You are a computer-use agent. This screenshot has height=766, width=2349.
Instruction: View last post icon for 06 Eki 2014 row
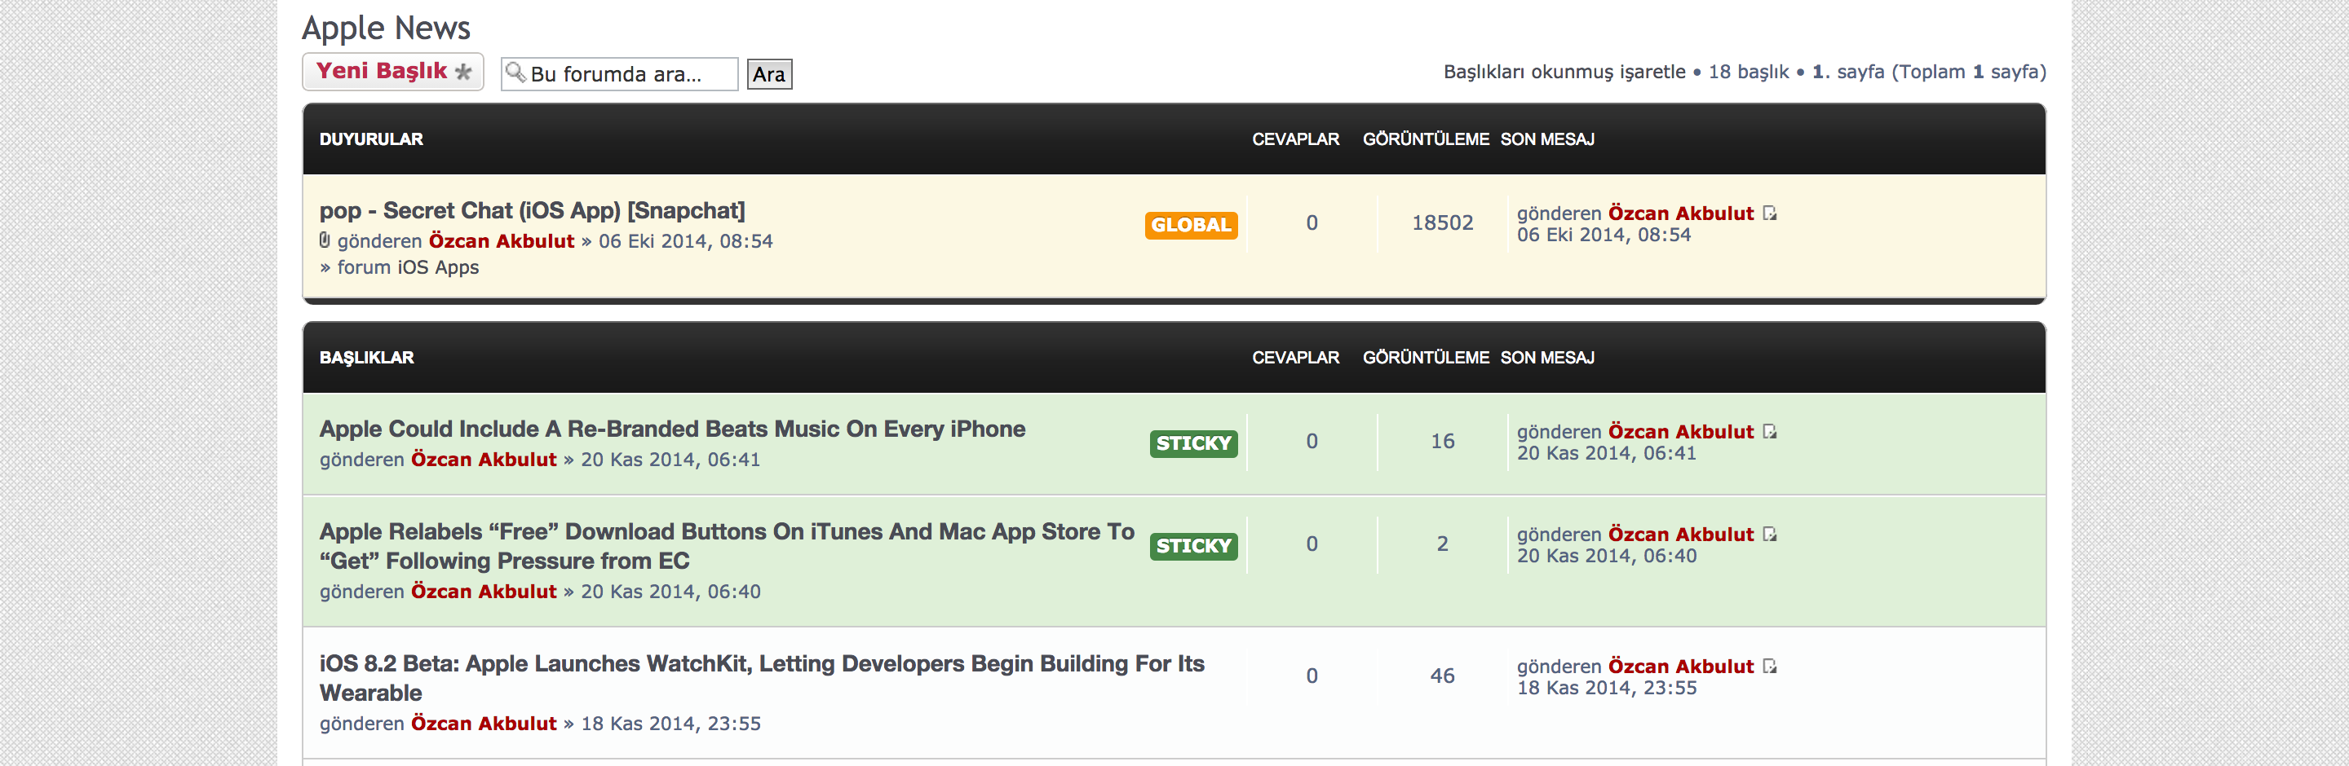1769,214
